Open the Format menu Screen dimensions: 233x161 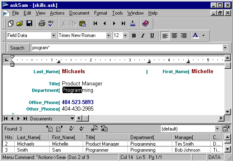coord(101,13)
